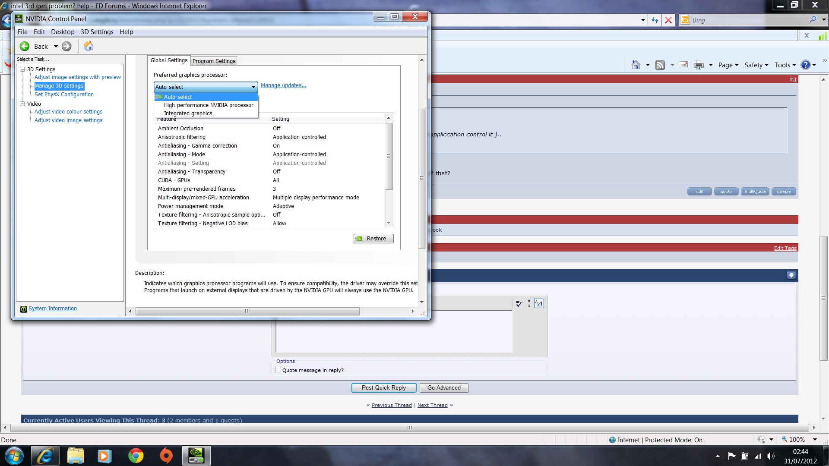The width and height of the screenshot is (829, 466).
Task: Collapse the 3D Settings tree node
Action: [22, 69]
